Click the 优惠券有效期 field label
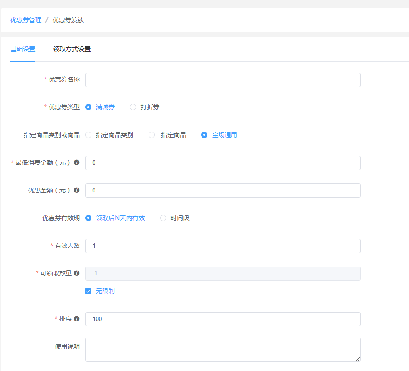 pos(61,218)
